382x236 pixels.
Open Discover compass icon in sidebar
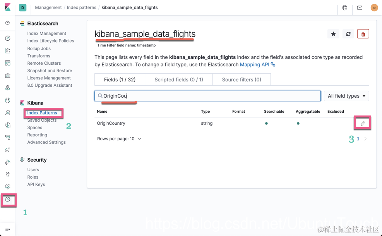(x=8, y=38)
